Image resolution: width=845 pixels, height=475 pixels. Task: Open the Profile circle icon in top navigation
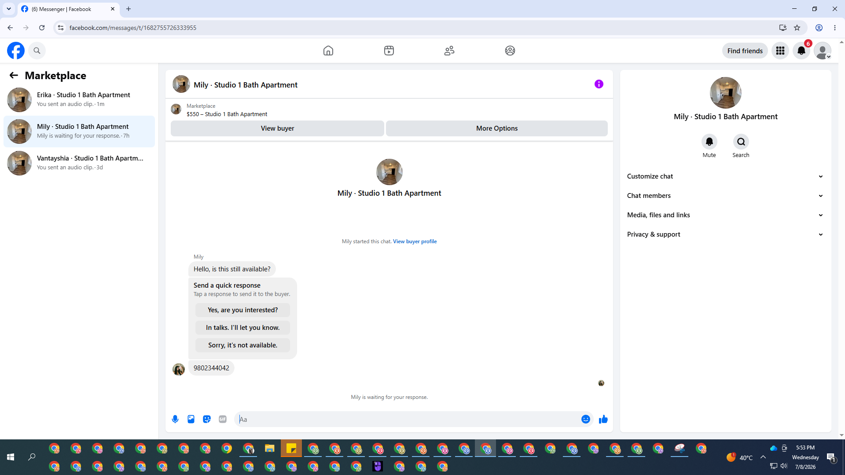[510, 51]
